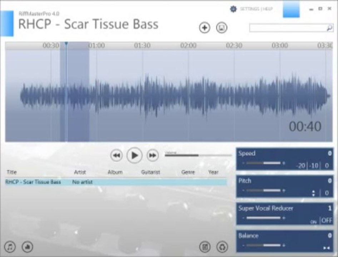Click the Pitch slider track
Image resolution: width=338 pixels, height=257 pixels.
coord(263,191)
